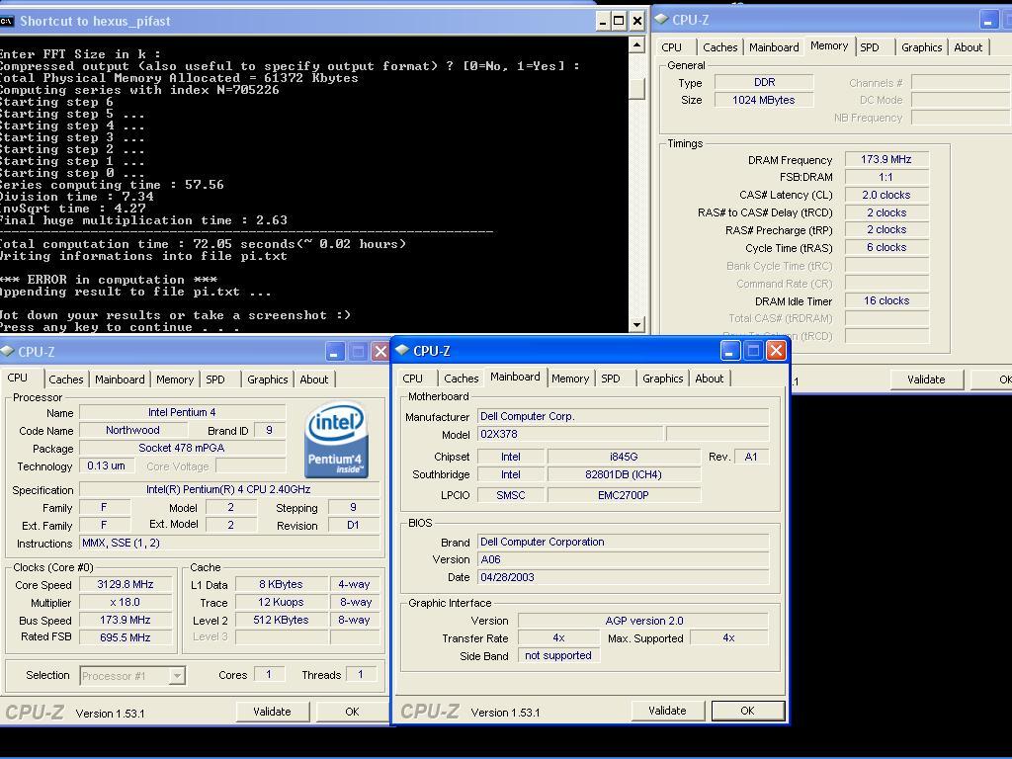Image resolution: width=1012 pixels, height=759 pixels.
Task: Open the Processor #1 selection dropdown
Action: 176,676
